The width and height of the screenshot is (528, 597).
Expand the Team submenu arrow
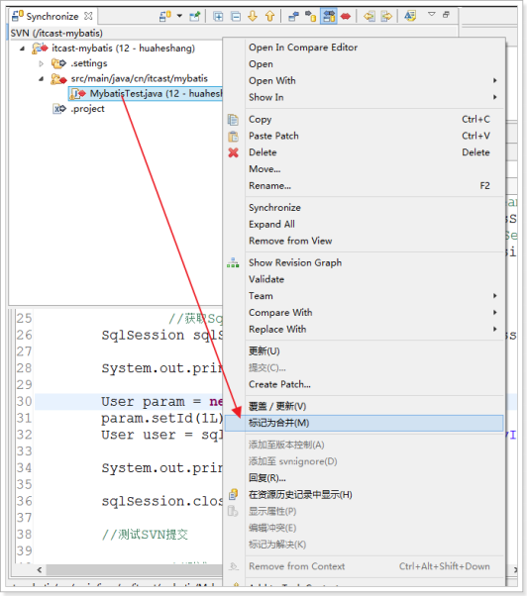coord(495,296)
